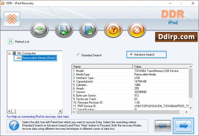Click table vertical scrollbar thumb
This screenshot has width=199, height=136.
pos(190,83)
